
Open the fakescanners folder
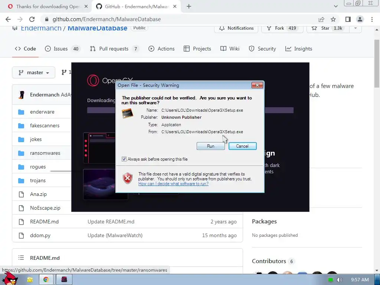pyautogui.click(x=45, y=125)
